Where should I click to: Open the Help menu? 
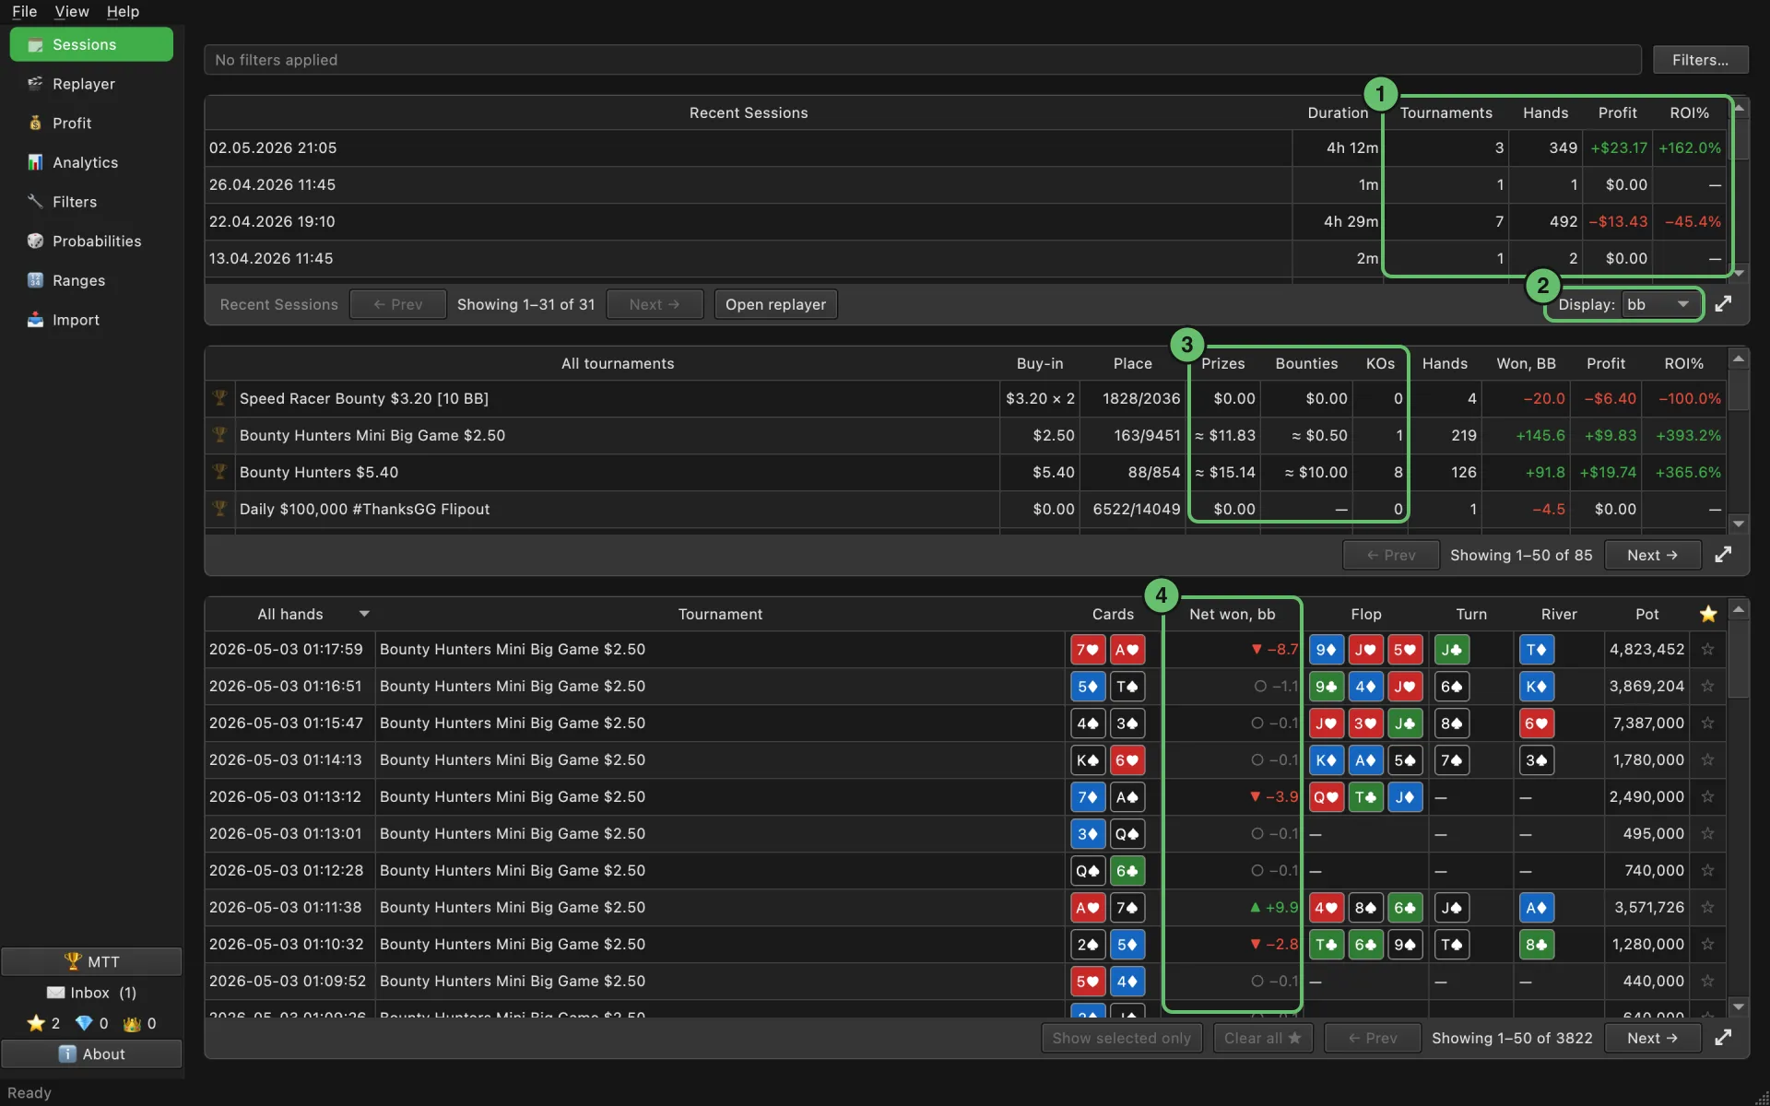point(123,11)
